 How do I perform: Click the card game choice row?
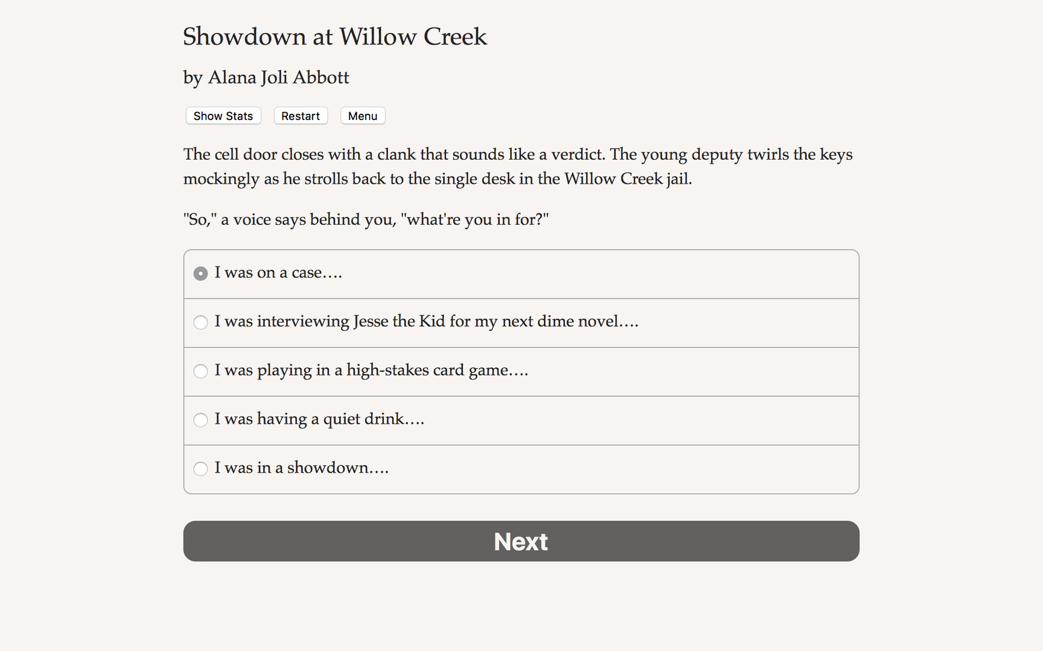click(372, 371)
